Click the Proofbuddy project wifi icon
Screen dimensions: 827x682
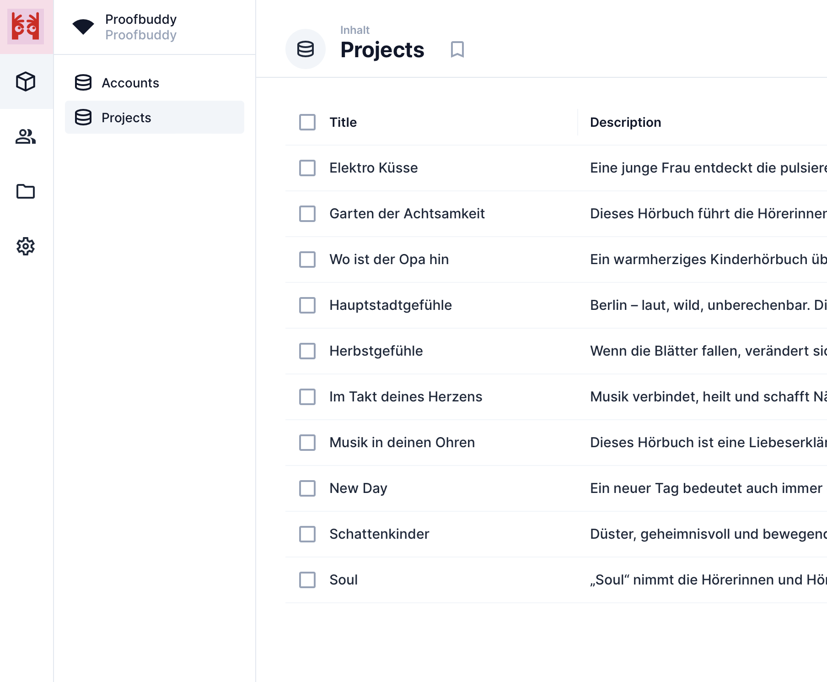coord(83,27)
